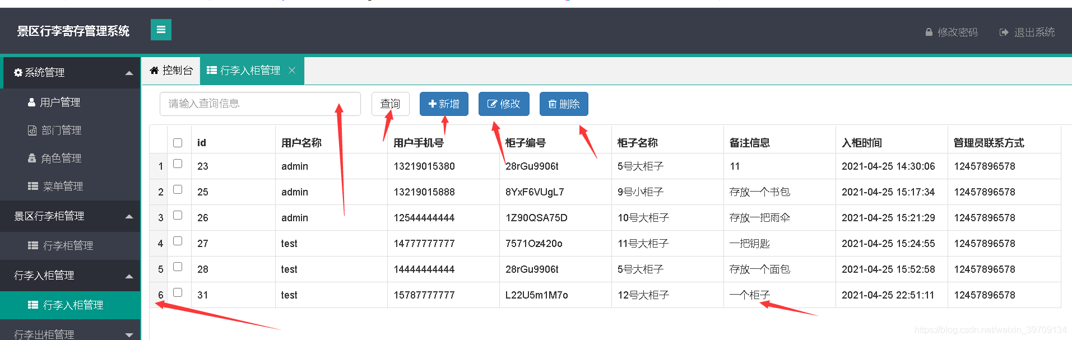Click timestamp 2021-04-25 22:51:11

(x=888, y=295)
